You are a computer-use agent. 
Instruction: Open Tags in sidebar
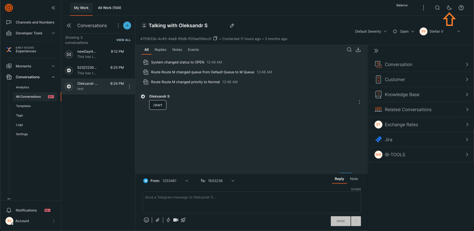coord(20,115)
